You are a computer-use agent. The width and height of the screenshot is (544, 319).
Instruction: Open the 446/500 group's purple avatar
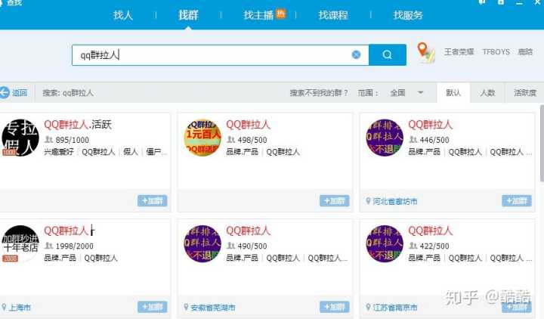click(x=385, y=138)
